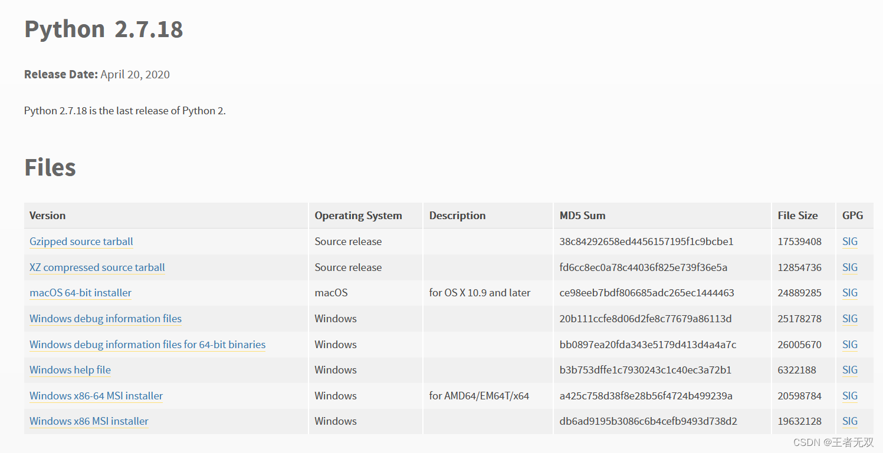
Task: Click 'for OS X 10.9 and later' description
Action: (480, 293)
